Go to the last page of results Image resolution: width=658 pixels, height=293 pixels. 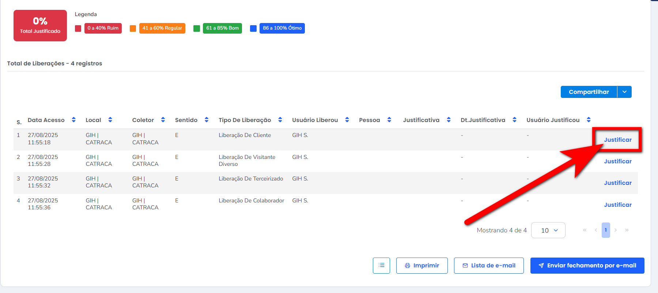[x=627, y=230]
